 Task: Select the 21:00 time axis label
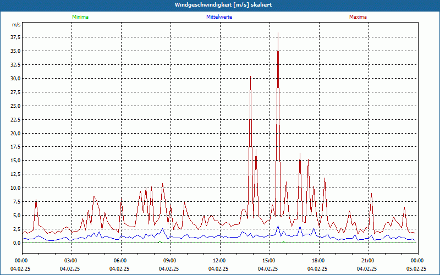click(x=368, y=260)
